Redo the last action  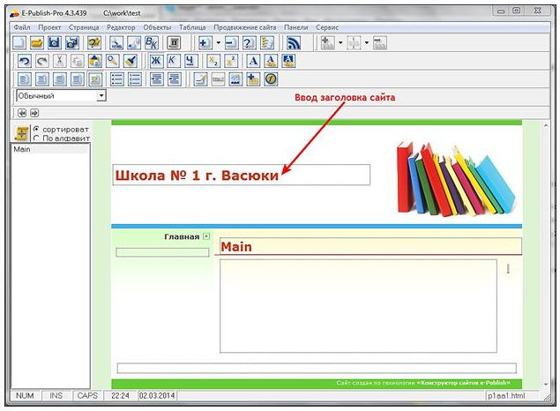[x=42, y=61]
